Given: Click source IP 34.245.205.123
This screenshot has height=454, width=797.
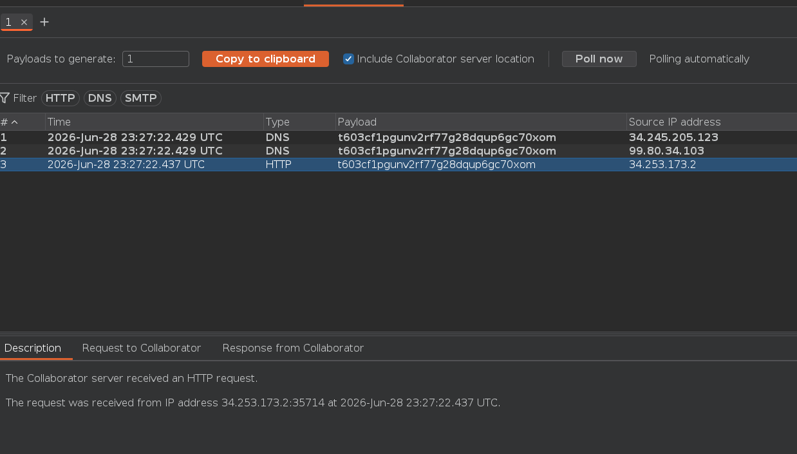Looking at the screenshot, I should [673, 138].
